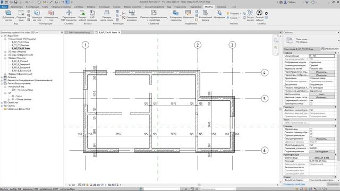Open Контекстный фильтр tool

click(206, 15)
